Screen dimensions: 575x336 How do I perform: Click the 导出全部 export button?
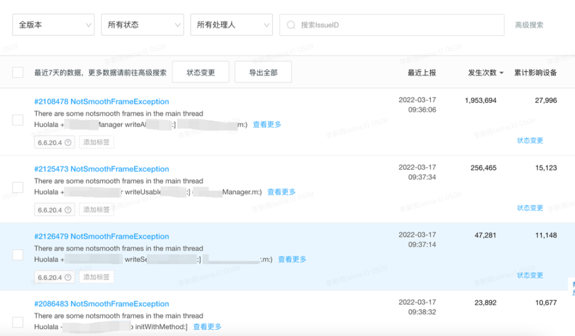[264, 72]
